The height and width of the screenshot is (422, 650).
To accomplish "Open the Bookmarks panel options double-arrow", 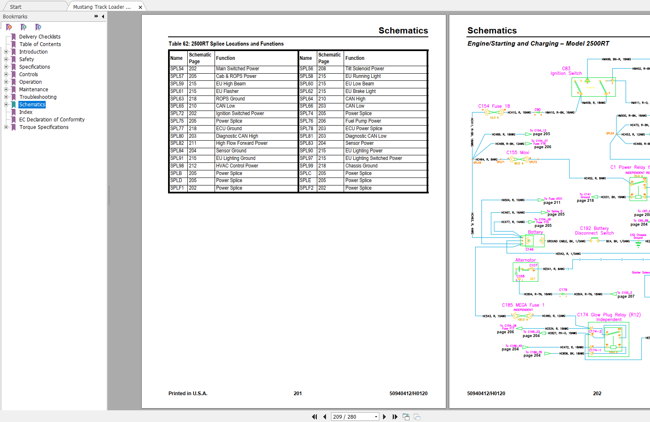I will coord(96,16).
